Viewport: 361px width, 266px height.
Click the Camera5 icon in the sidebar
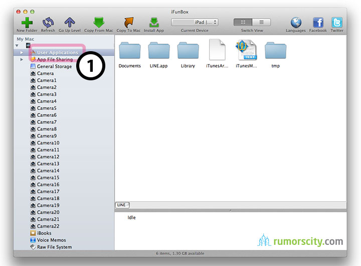point(33,108)
